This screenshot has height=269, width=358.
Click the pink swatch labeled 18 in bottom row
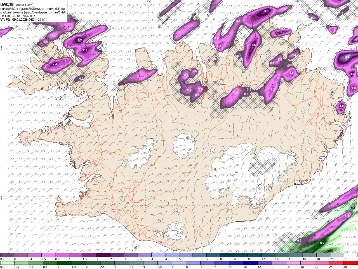coord(307,263)
